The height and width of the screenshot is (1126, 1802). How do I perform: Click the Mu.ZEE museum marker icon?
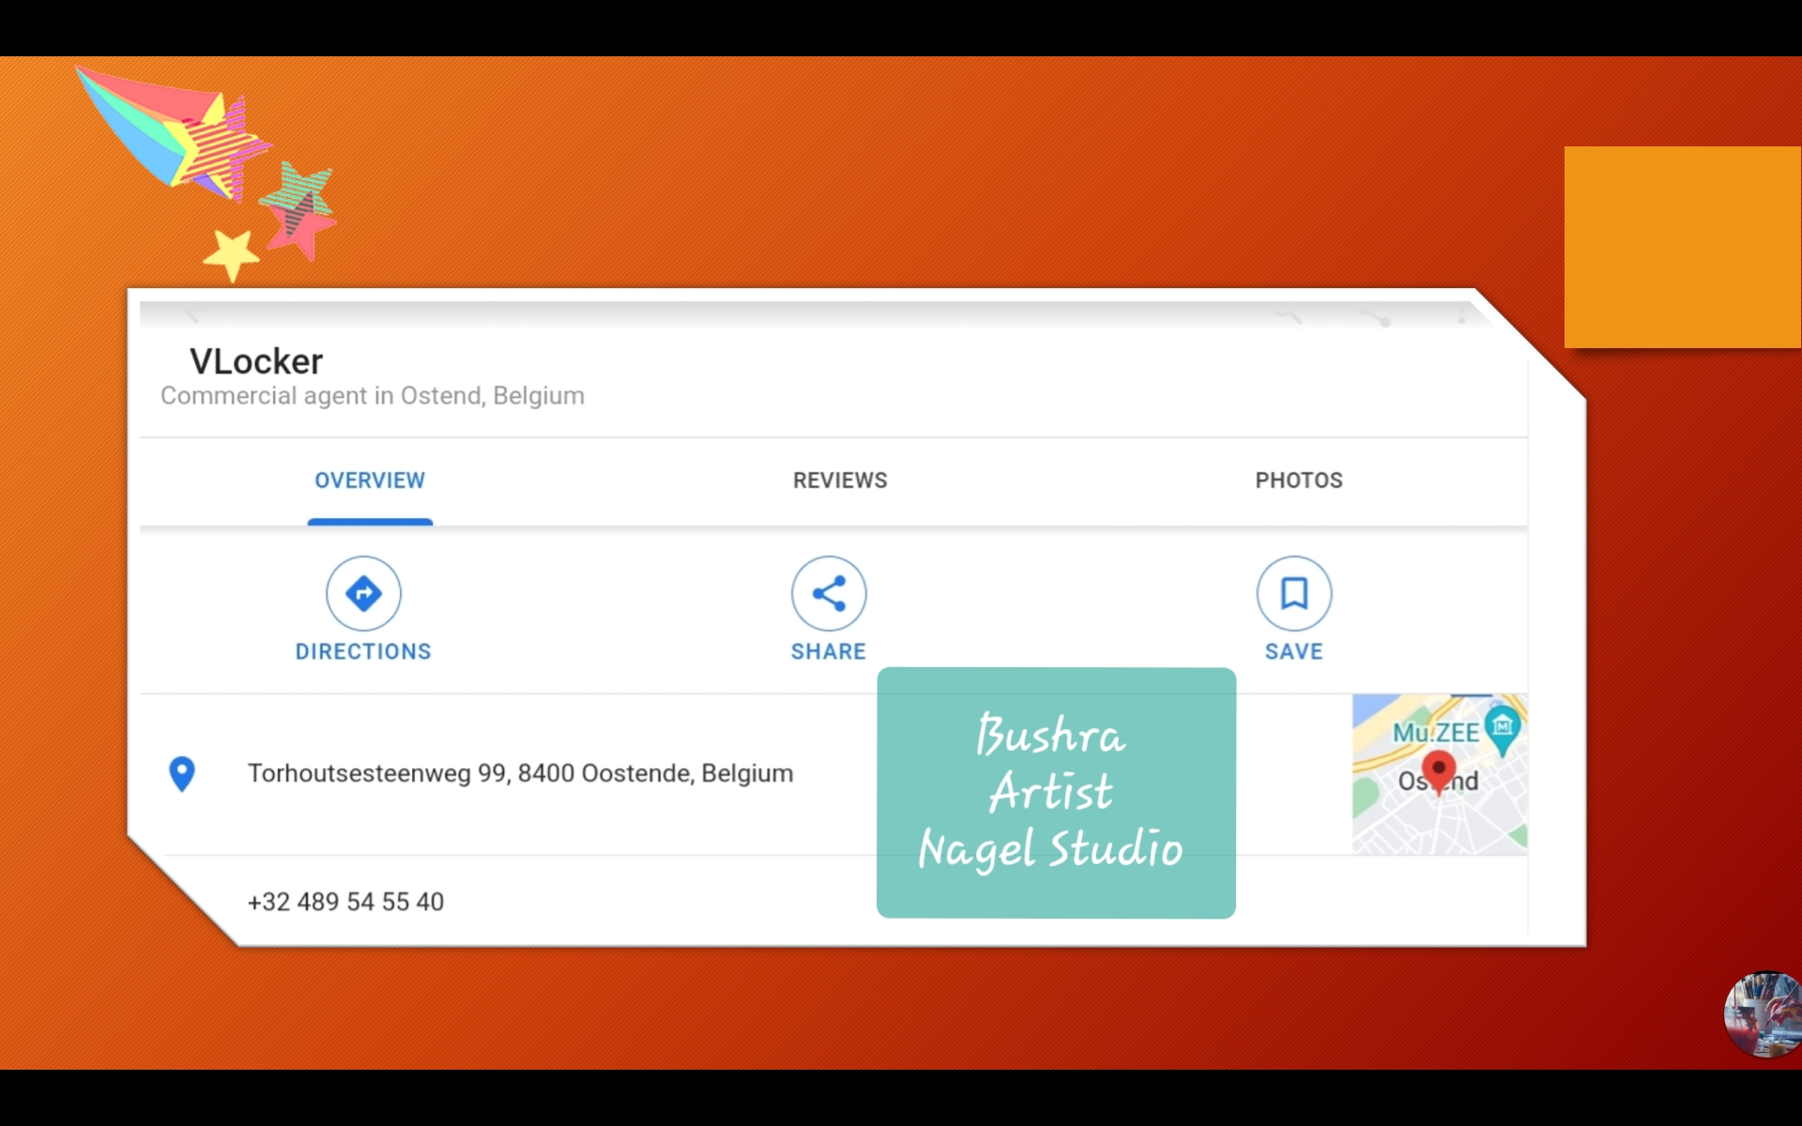click(1503, 729)
